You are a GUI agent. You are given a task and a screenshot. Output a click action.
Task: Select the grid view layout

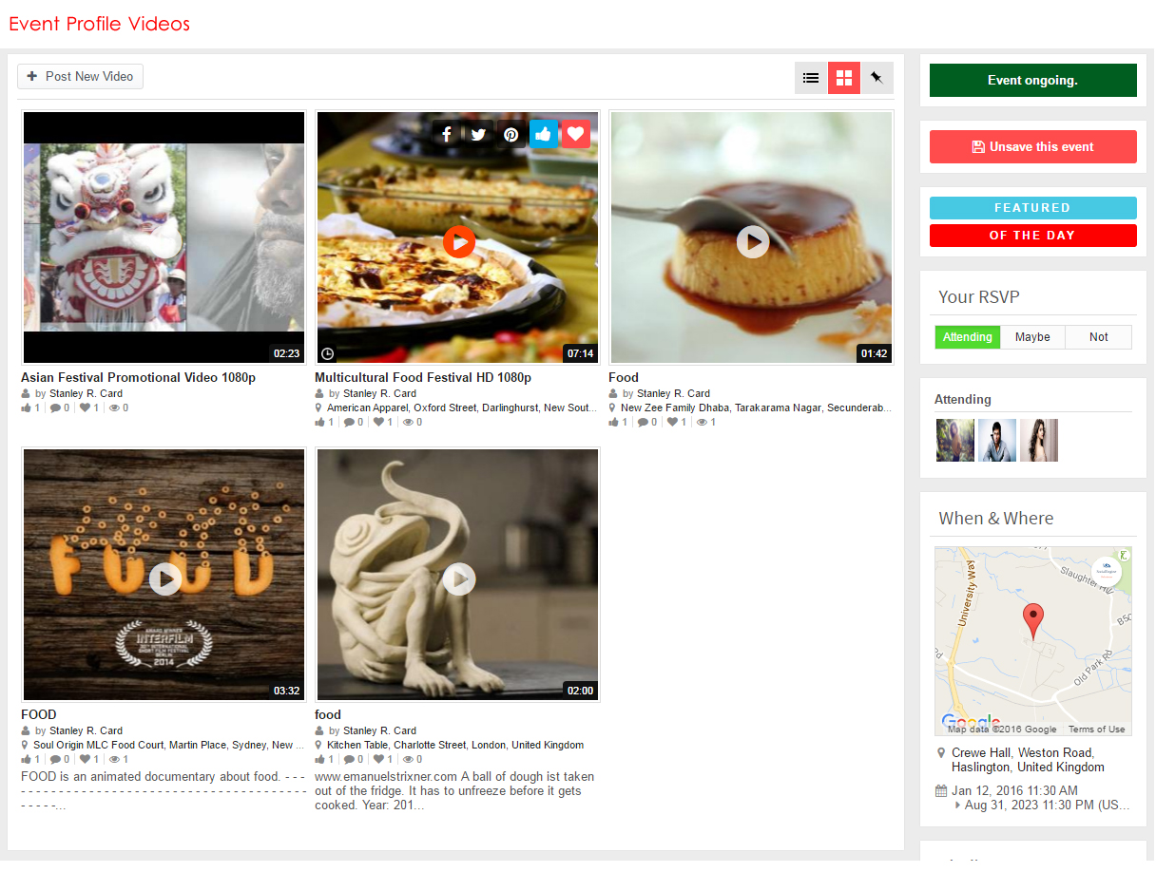tap(843, 78)
